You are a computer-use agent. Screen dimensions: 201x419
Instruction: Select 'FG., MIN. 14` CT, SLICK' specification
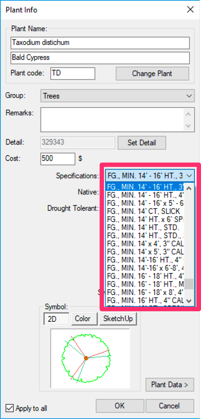(x=145, y=211)
